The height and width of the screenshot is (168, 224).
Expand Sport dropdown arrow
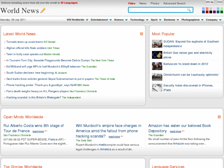160,20
